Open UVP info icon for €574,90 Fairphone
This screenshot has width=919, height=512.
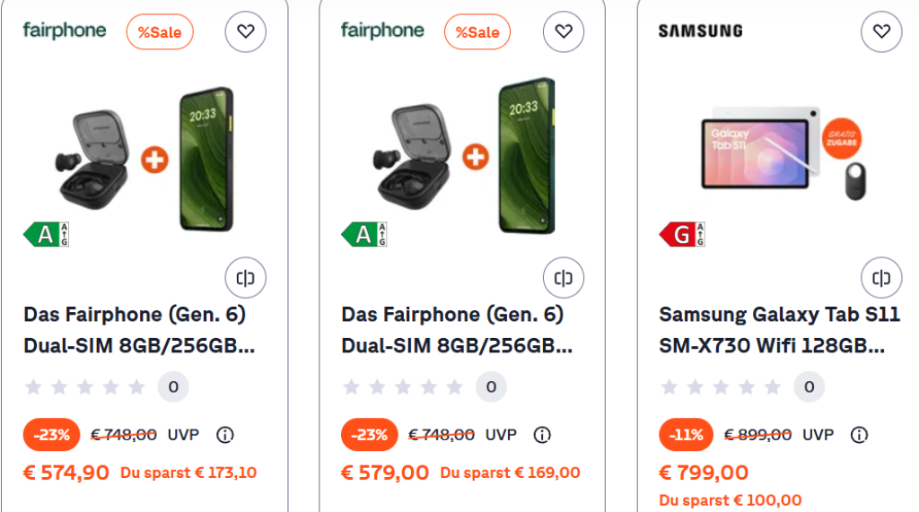click(x=224, y=435)
